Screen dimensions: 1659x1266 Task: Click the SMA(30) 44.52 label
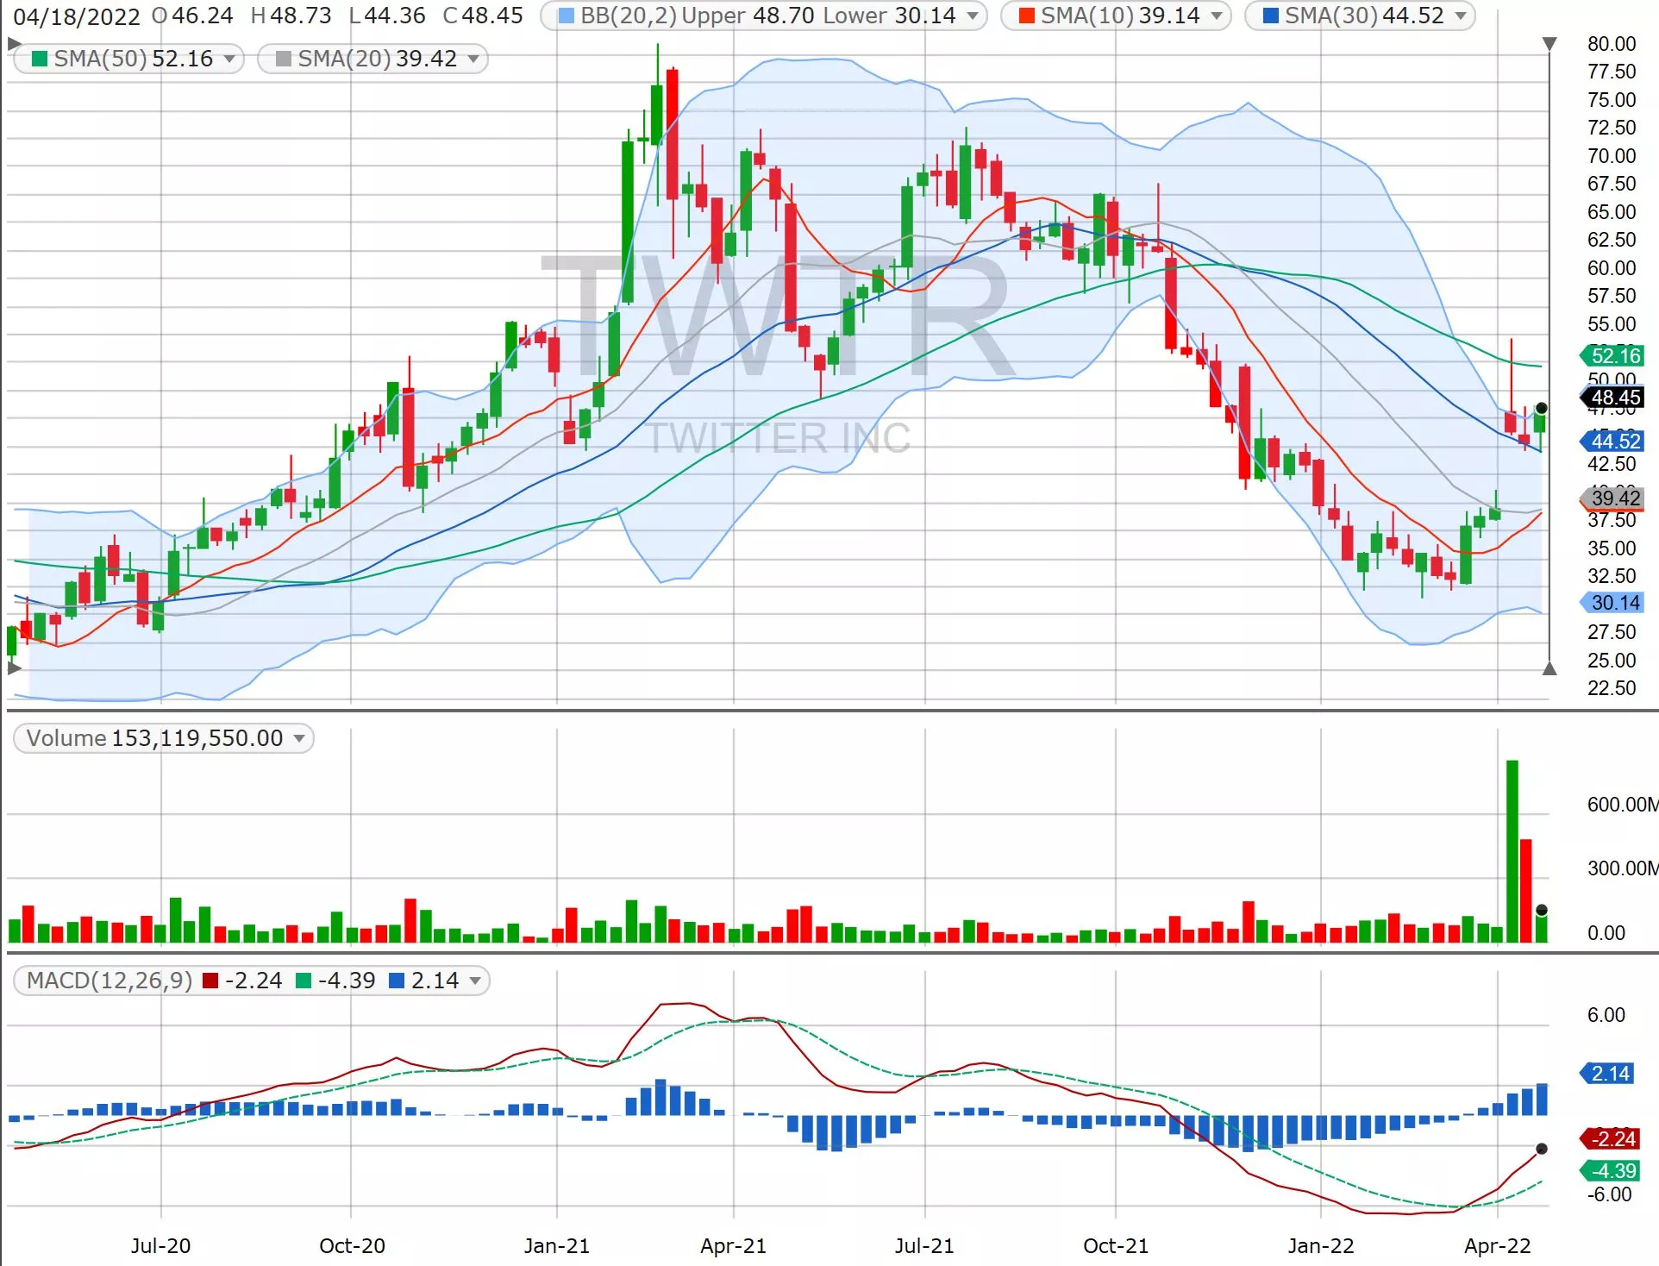(1364, 16)
